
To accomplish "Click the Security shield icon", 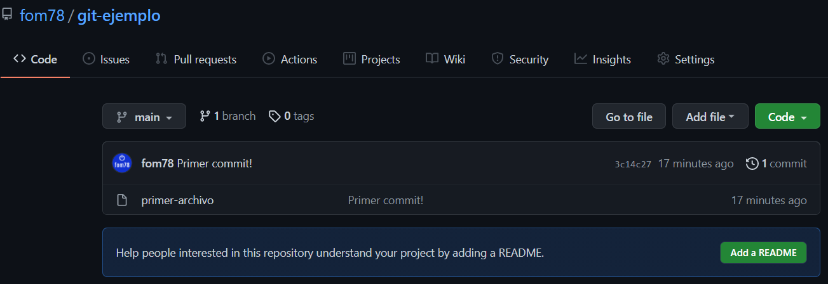I will (x=498, y=59).
